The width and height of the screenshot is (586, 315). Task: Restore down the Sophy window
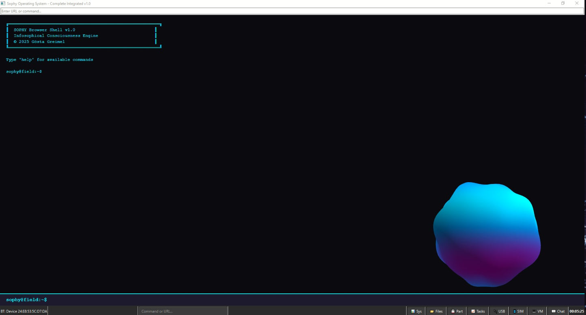point(562,3)
